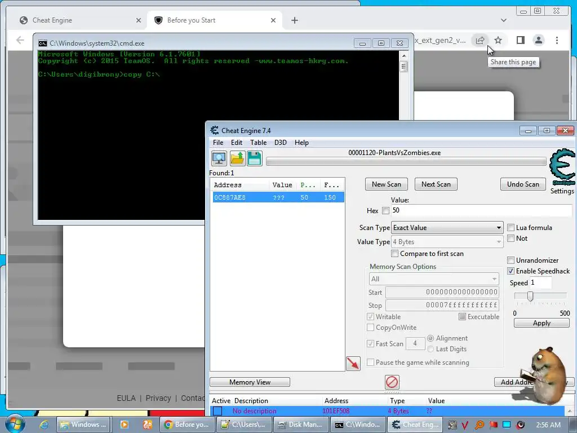Select address 0C887AE8 in the results list
577x433 pixels.
point(278,197)
